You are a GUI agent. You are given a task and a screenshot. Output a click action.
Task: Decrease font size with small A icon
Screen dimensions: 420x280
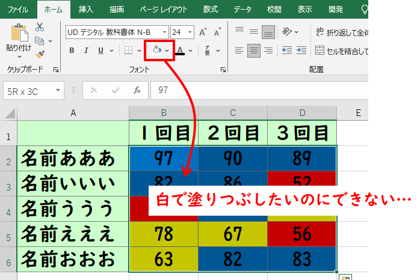217,32
